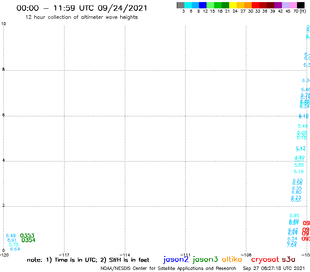Viewport: 310px width, 272px height.
Task: Click the "6.80" wave height value
Action: (297, 192)
